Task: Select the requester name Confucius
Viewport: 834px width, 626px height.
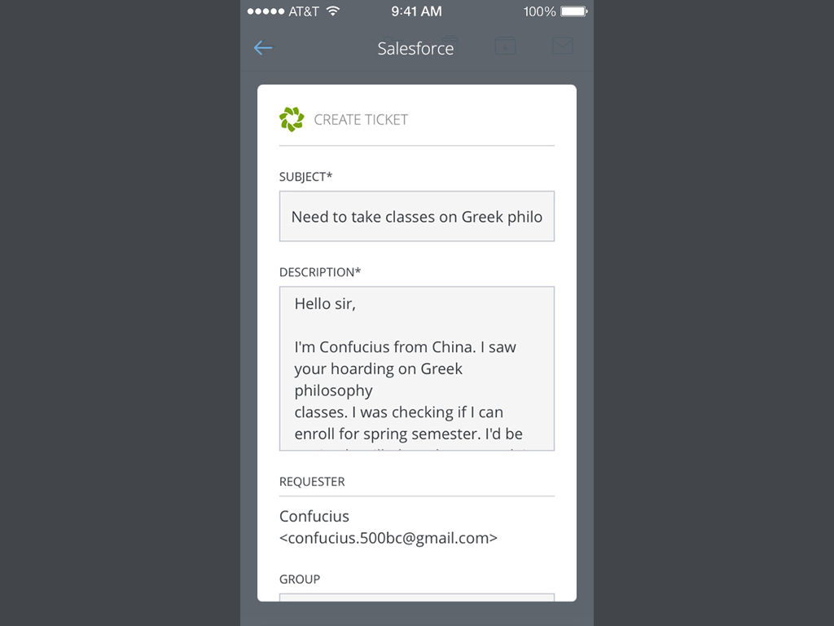Action: tap(314, 517)
